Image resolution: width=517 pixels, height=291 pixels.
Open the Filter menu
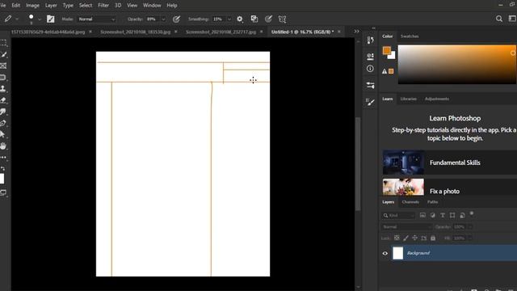[103, 6]
